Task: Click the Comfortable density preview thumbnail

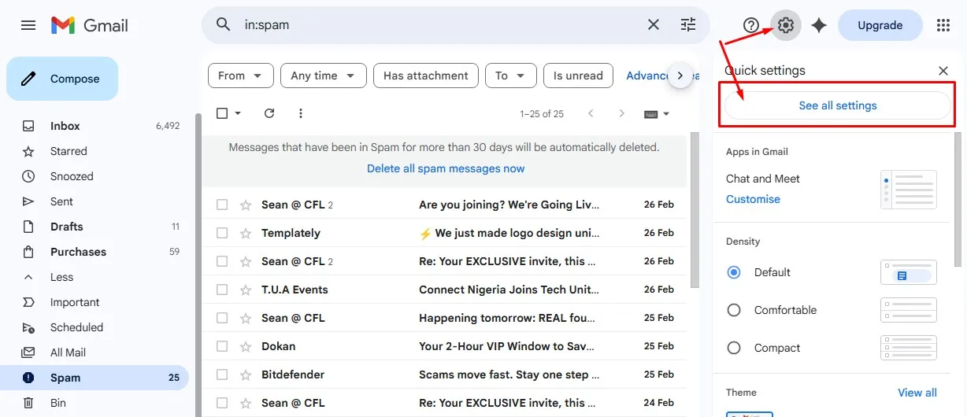Action: 909,310
